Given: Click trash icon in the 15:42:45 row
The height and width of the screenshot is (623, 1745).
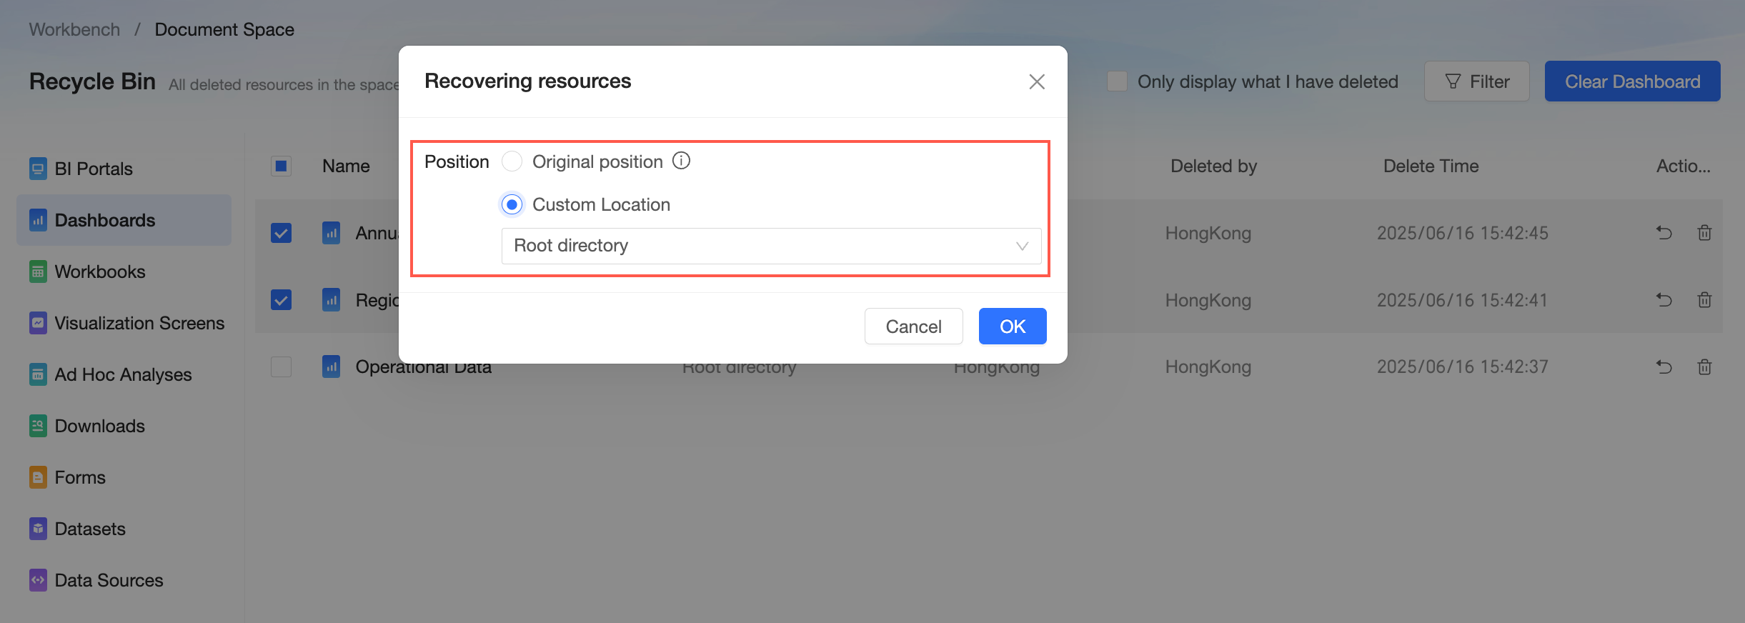Looking at the screenshot, I should tap(1704, 233).
